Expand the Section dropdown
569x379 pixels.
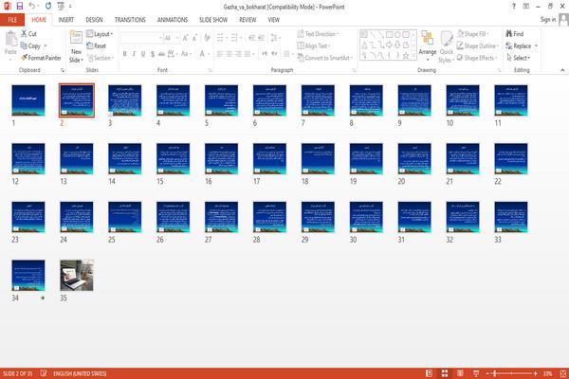click(x=101, y=58)
